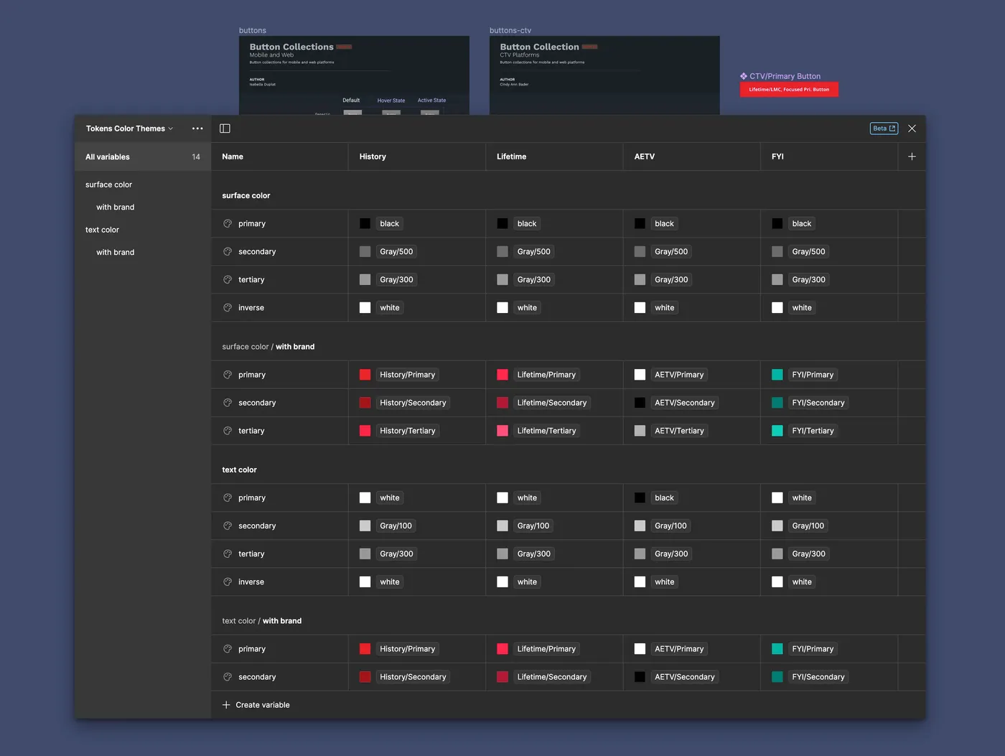Click FYI/Primary swatch in text with brand
Image resolution: width=1005 pixels, height=756 pixels.
click(x=777, y=649)
